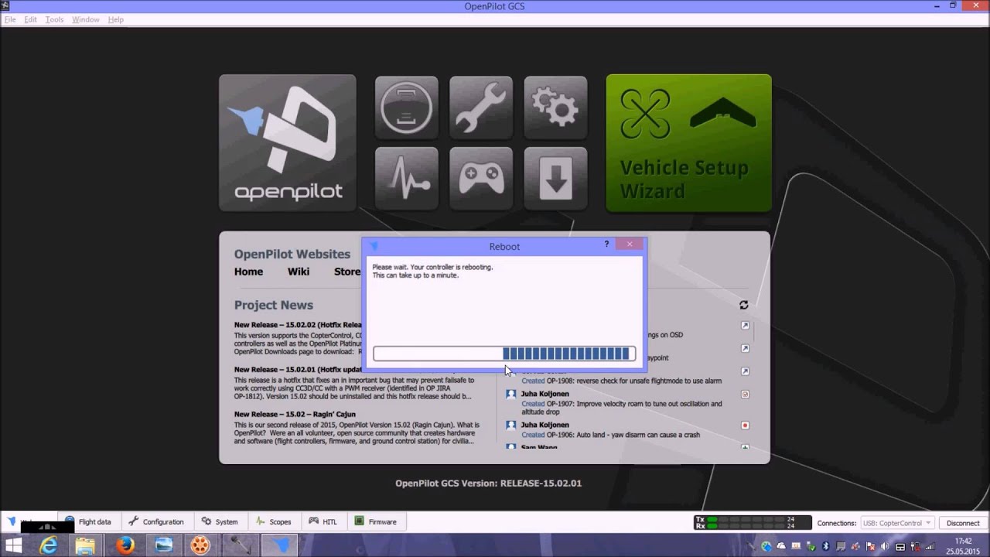Open the link arrow beside the OSD entry
Viewport: 990px width, 557px height.
(x=745, y=326)
